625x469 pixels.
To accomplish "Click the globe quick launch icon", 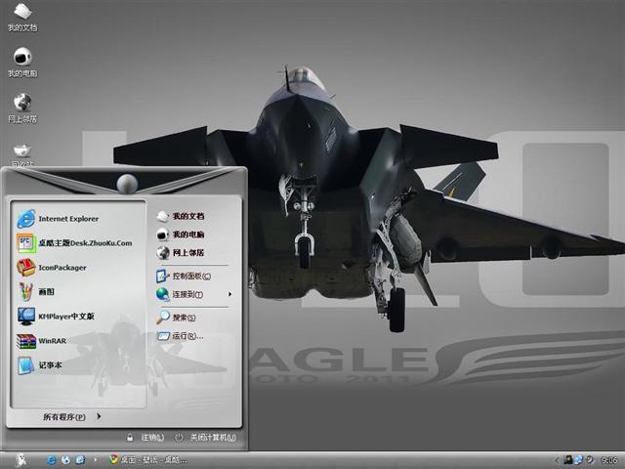I will tap(65, 460).
